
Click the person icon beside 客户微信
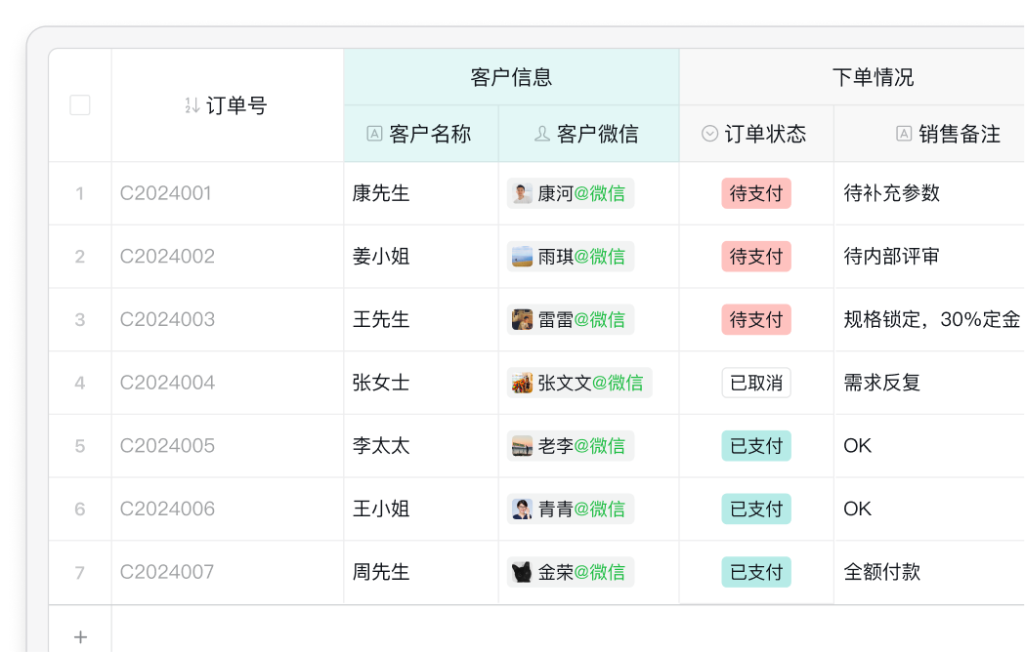tap(542, 134)
